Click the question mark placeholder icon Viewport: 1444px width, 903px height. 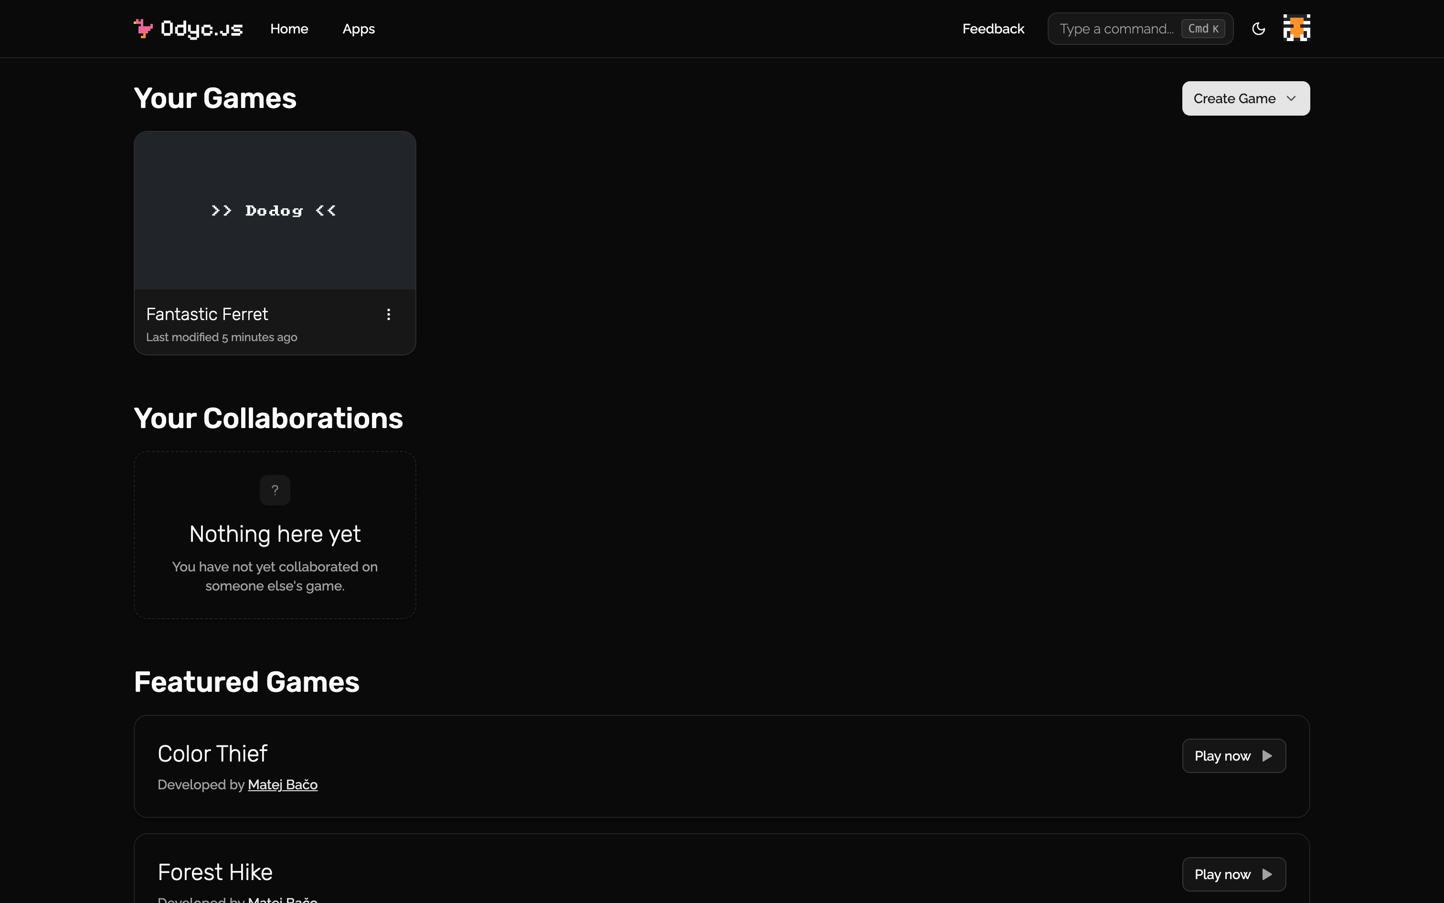(275, 490)
